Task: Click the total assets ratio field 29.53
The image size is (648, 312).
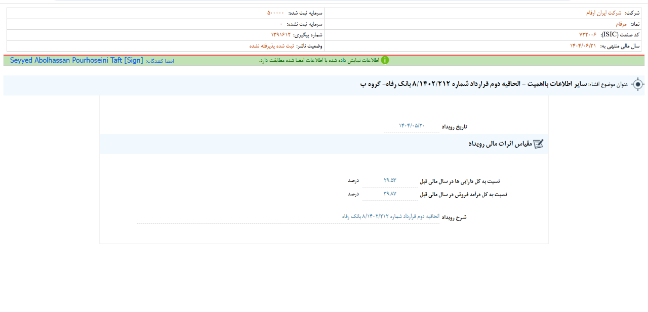Action: point(390,181)
